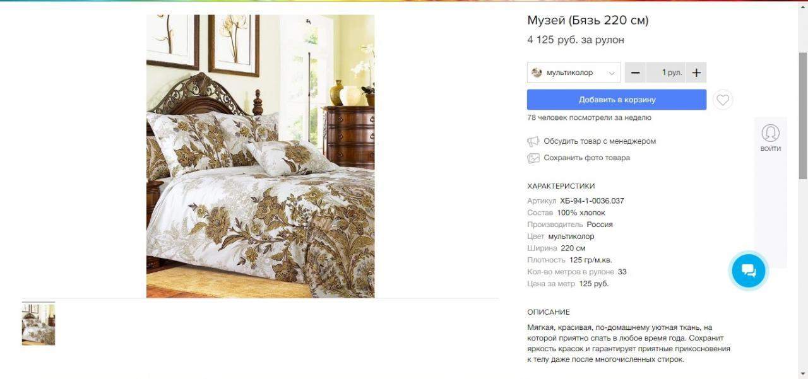Click the picture icon beside save photo
Image resolution: width=808 pixels, height=379 pixels.
pyautogui.click(x=533, y=158)
